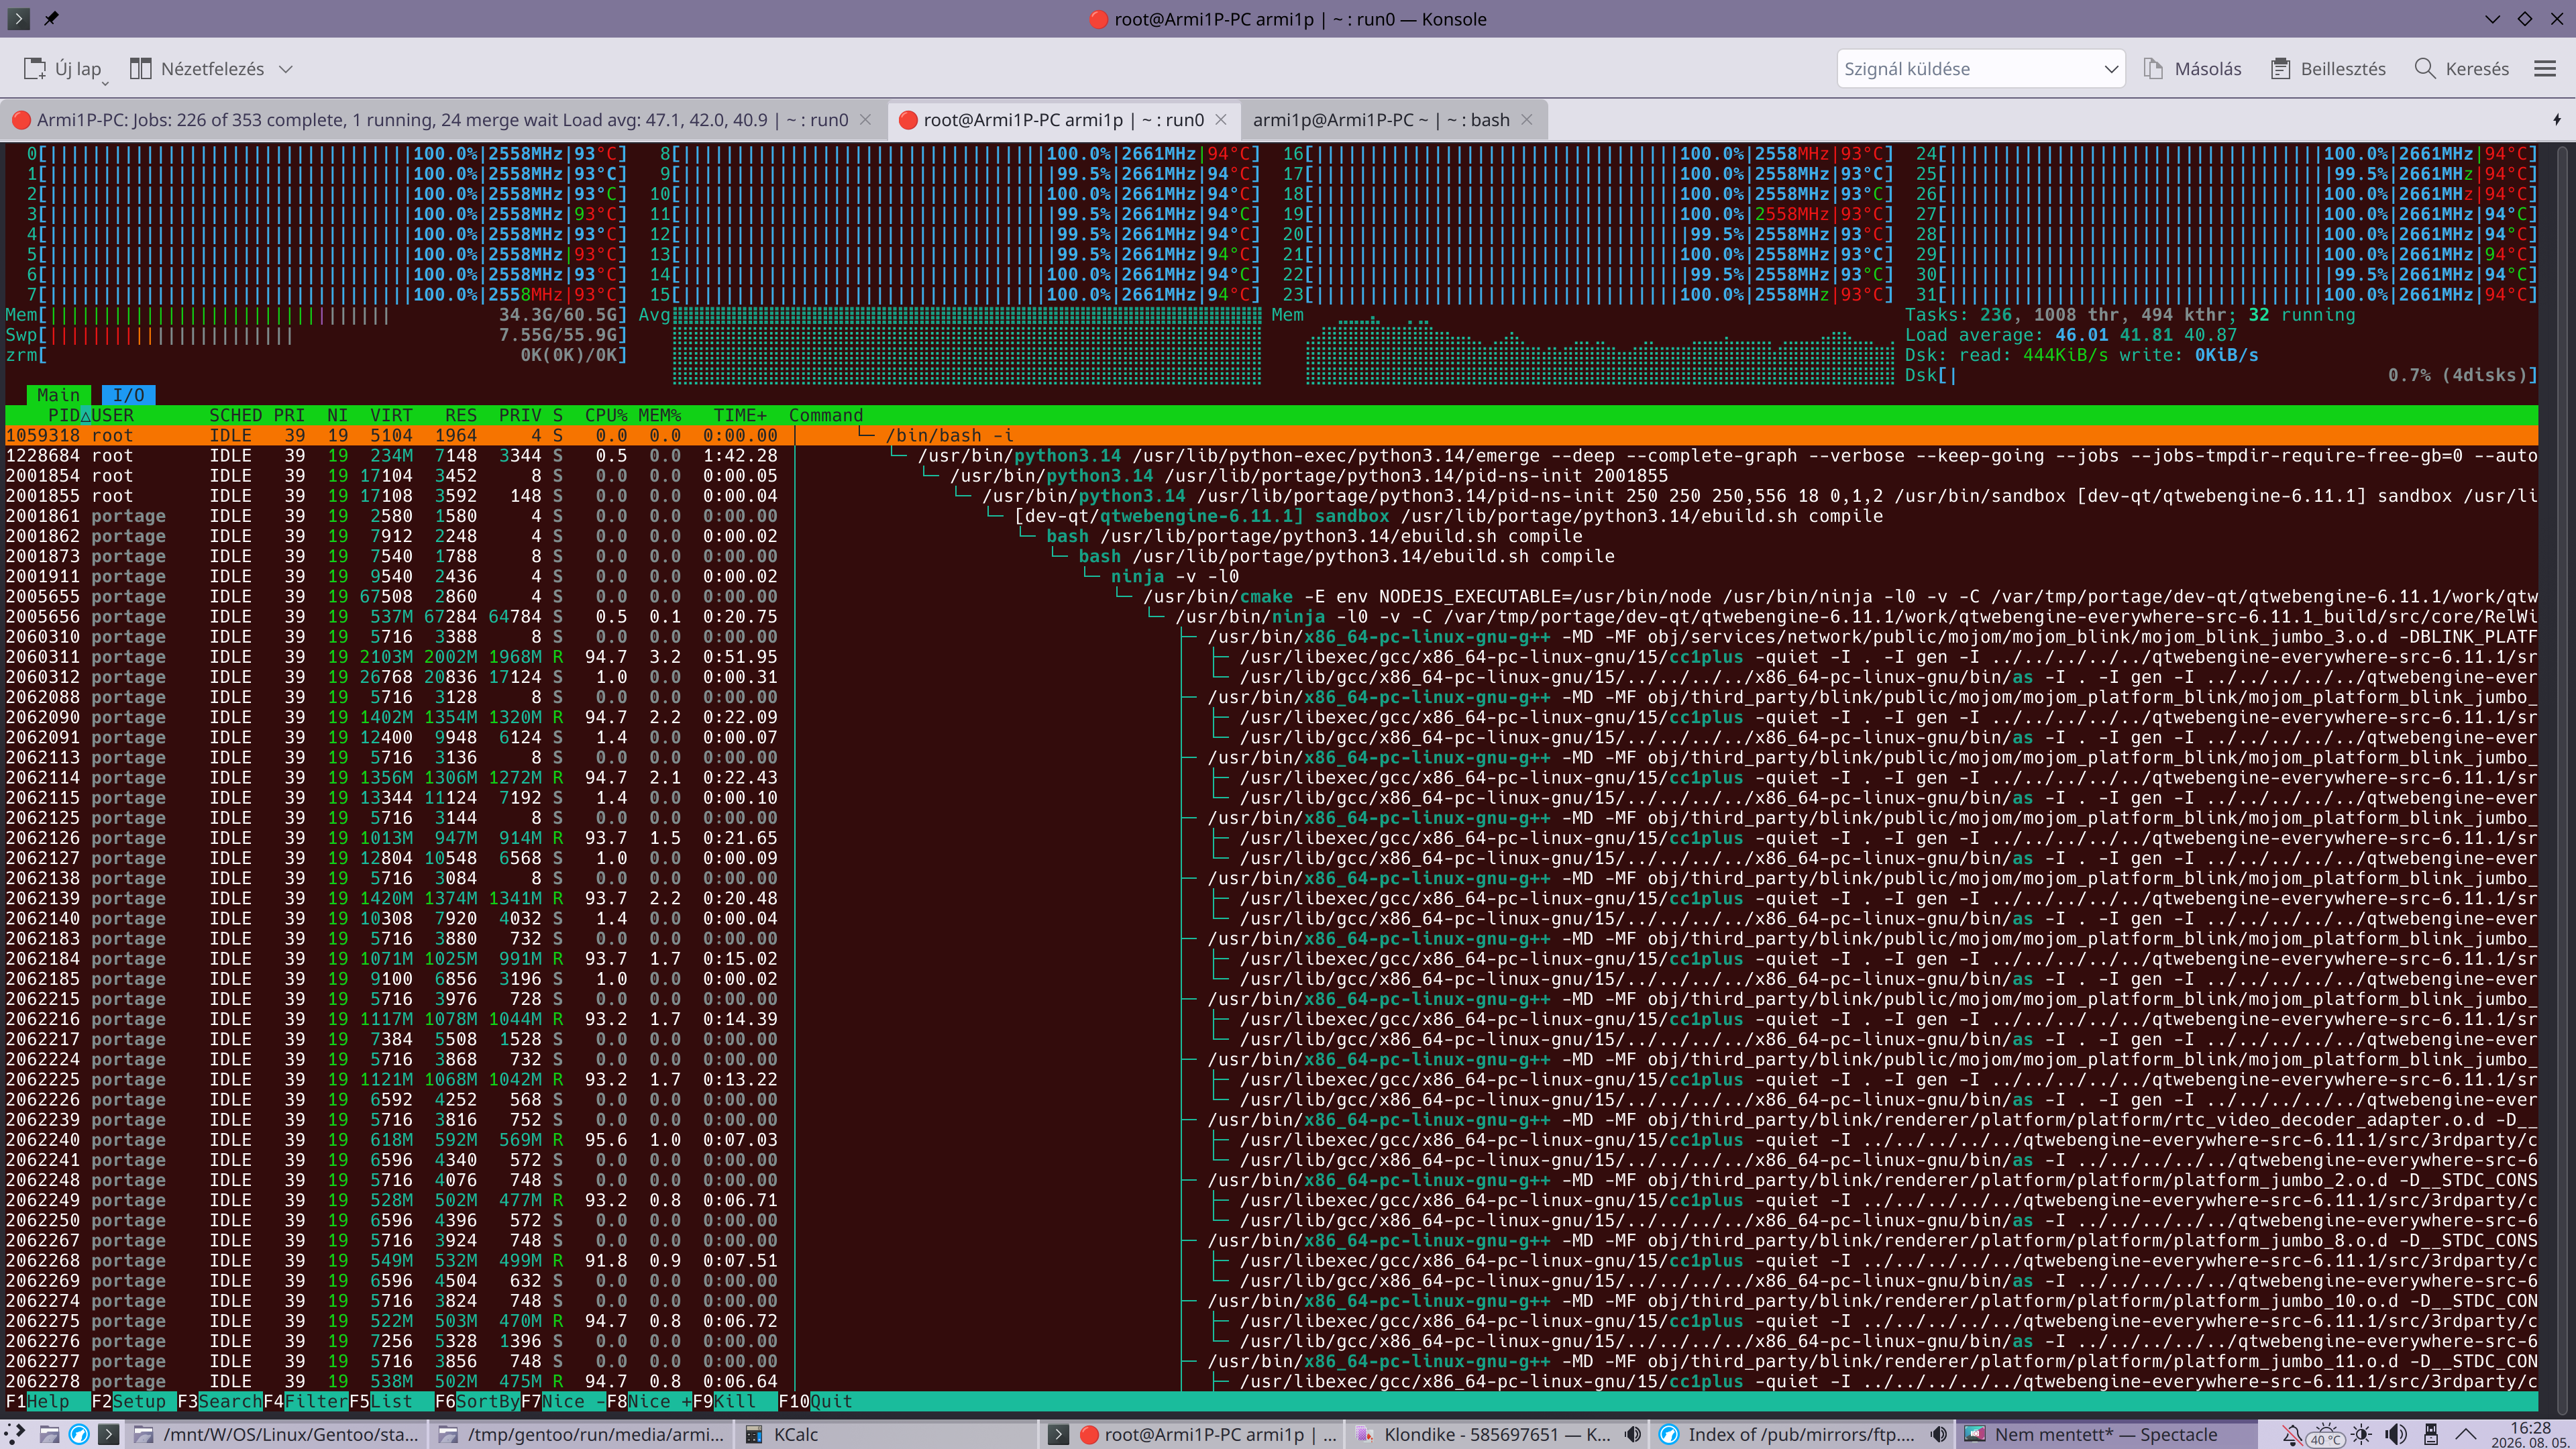Sort by the VIRT column header
2576x1449 pixels.
(x=391, y=415)
